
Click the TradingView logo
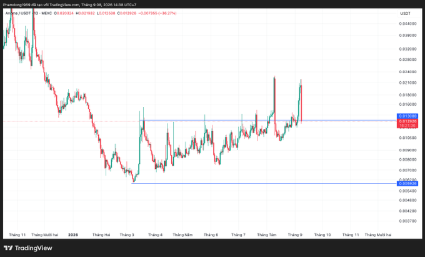pos(28,248)
